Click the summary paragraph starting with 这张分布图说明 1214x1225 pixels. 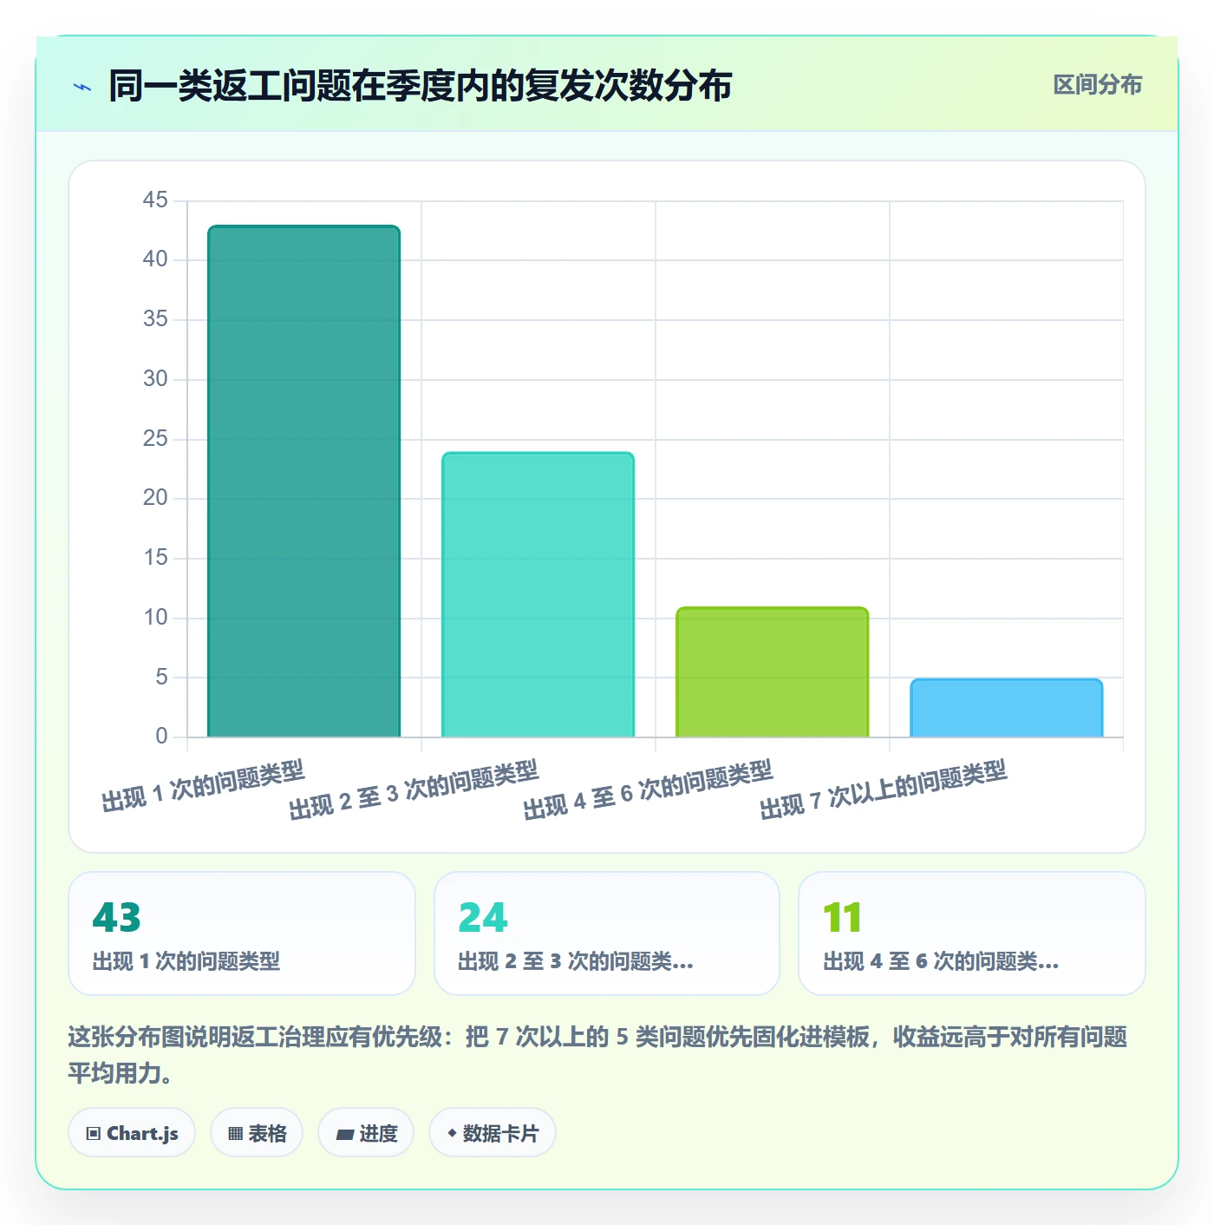pos(597,1054)
